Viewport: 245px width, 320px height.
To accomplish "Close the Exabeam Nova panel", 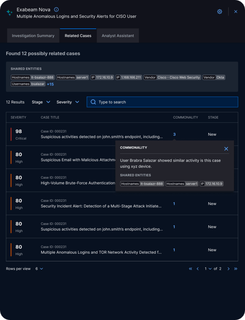I will point(236,12).
